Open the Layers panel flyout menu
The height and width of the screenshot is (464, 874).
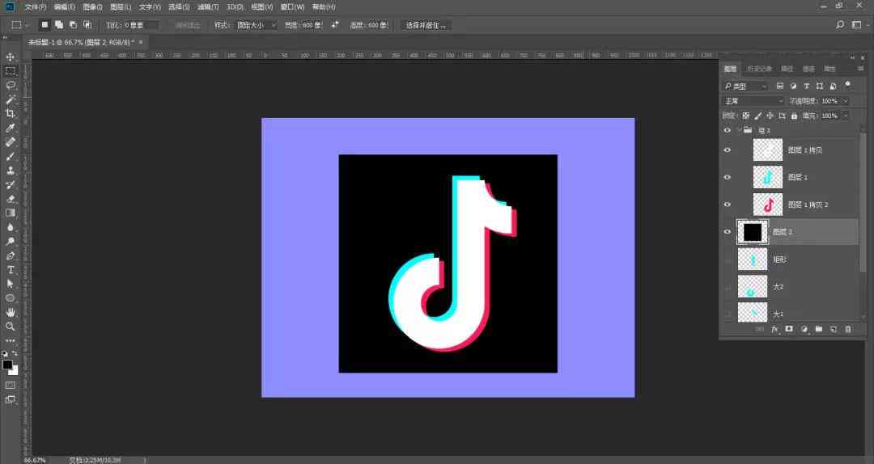860,69
